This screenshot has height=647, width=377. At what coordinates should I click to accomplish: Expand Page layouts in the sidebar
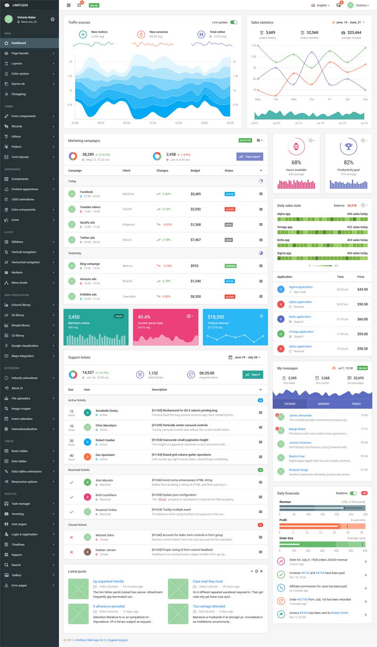29,53
